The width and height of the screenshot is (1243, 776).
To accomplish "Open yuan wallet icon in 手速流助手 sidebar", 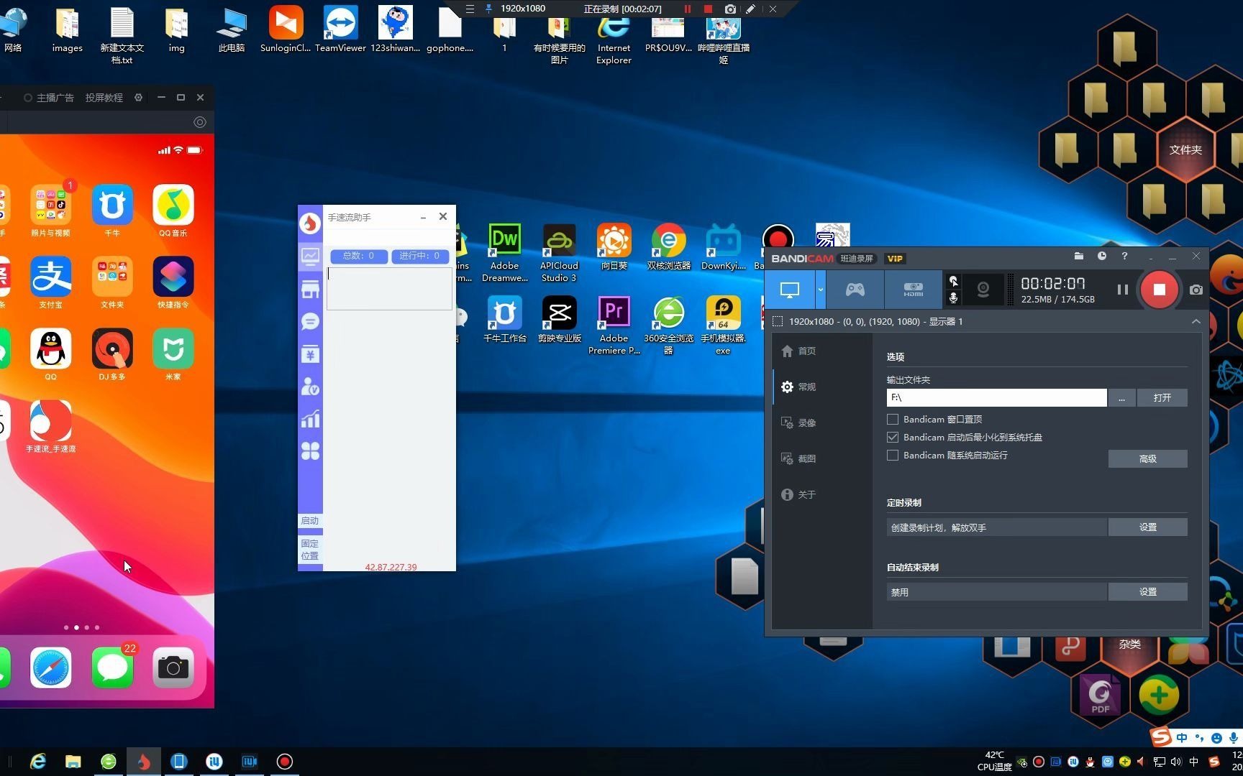I will point(310,354).
